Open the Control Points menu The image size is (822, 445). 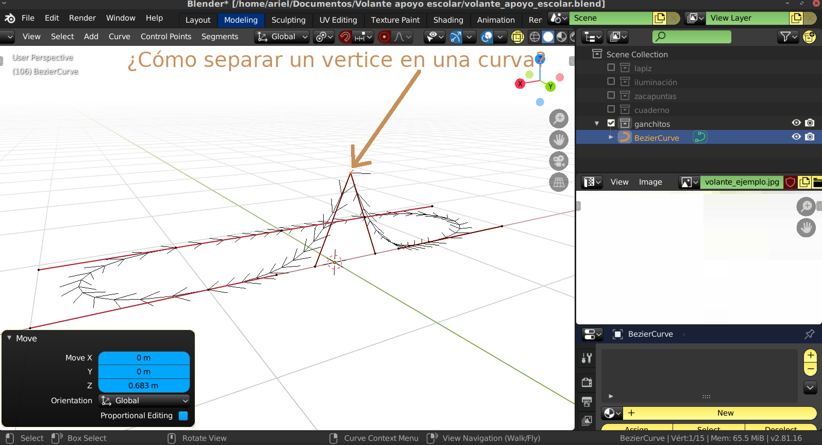tap(166, 37)
